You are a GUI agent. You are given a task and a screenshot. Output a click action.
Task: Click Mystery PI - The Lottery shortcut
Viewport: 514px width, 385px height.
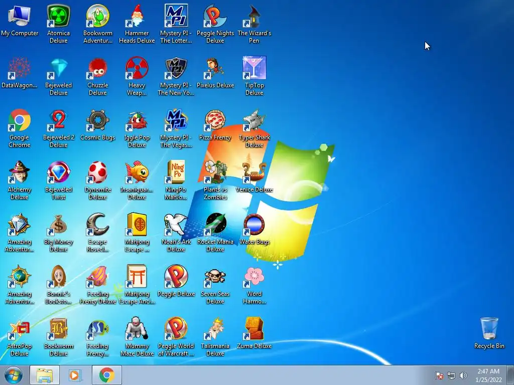pos(176,16)
